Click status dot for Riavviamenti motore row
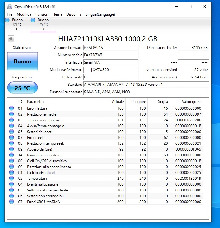The width and height of the screenshot is (220, 228). click(11, 155)
